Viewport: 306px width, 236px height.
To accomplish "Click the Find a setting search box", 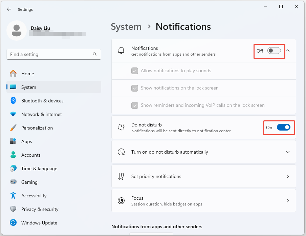I will [51, 54].
